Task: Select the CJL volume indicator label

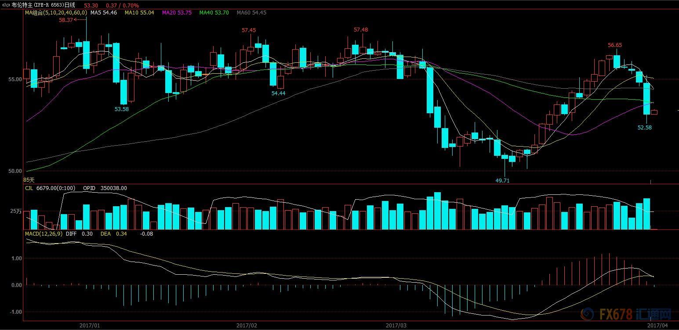Action: (29, 188)
